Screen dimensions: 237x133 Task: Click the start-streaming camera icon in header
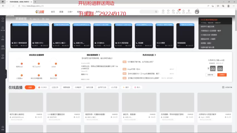pos(173,12)
